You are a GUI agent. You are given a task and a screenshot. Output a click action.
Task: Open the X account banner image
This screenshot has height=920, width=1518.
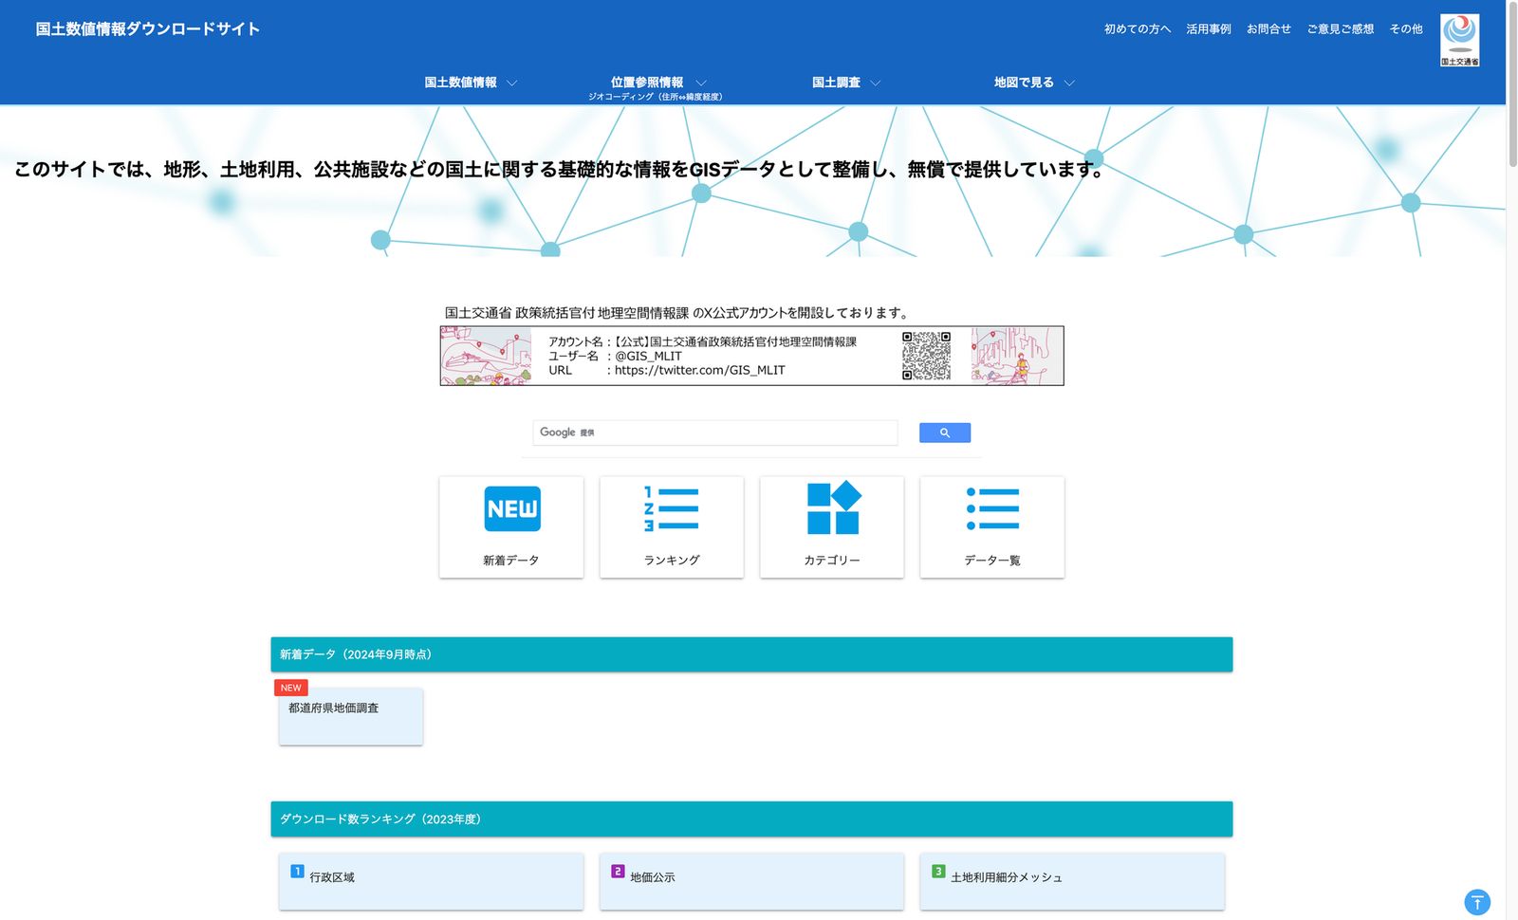point(751,356)
